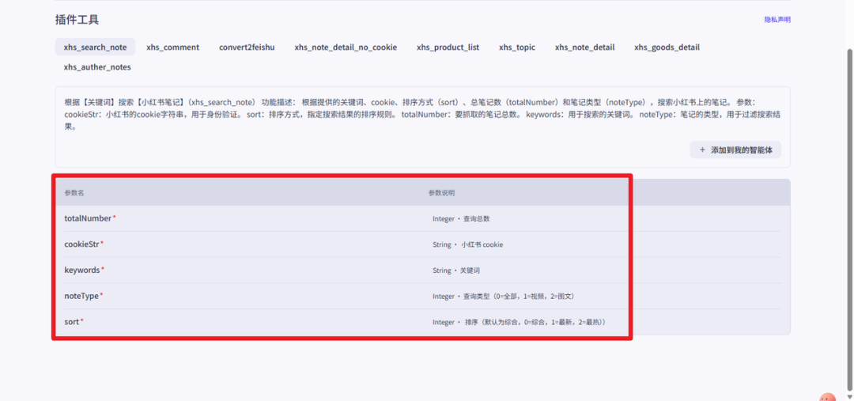This screenshot has height=401, width=854.
Task: Click the 参数名 column header
Action: pos(74,193)
